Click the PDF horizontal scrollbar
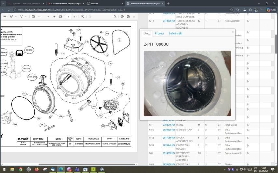278x173 pixels. 87,164
